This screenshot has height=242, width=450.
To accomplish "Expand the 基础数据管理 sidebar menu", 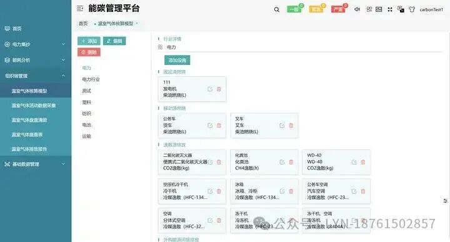I will pos(36,164).
